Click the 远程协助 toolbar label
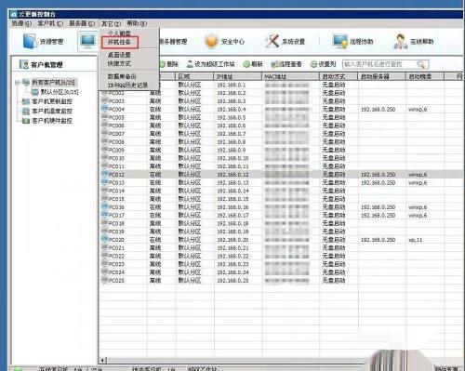The width and height of the screenshot is (465, 371). [362, 42]
